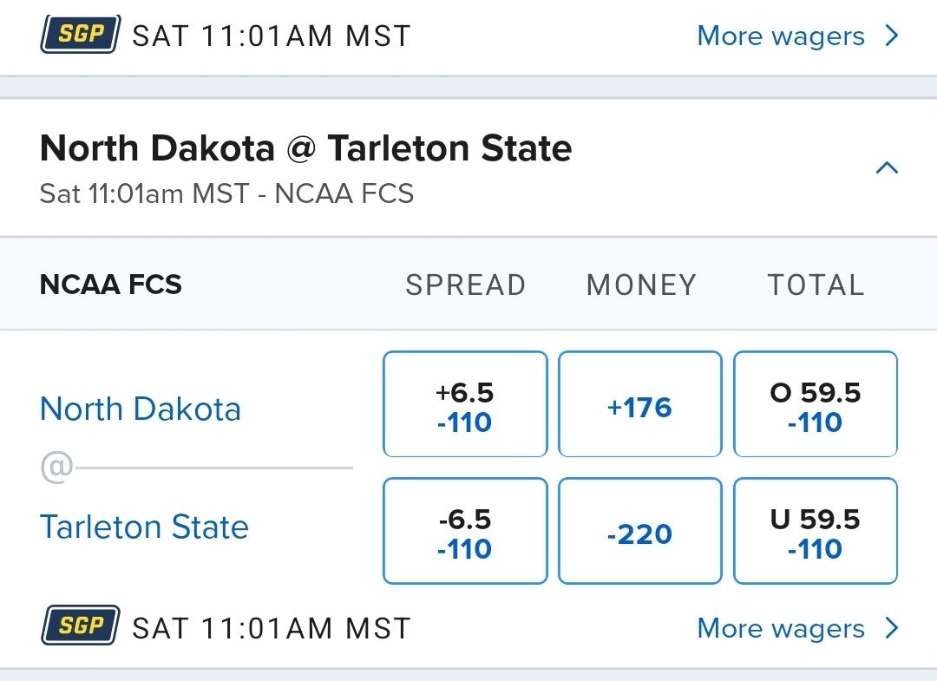Select North Dakota +6.5 spread bet

click(x=465, y=404)
